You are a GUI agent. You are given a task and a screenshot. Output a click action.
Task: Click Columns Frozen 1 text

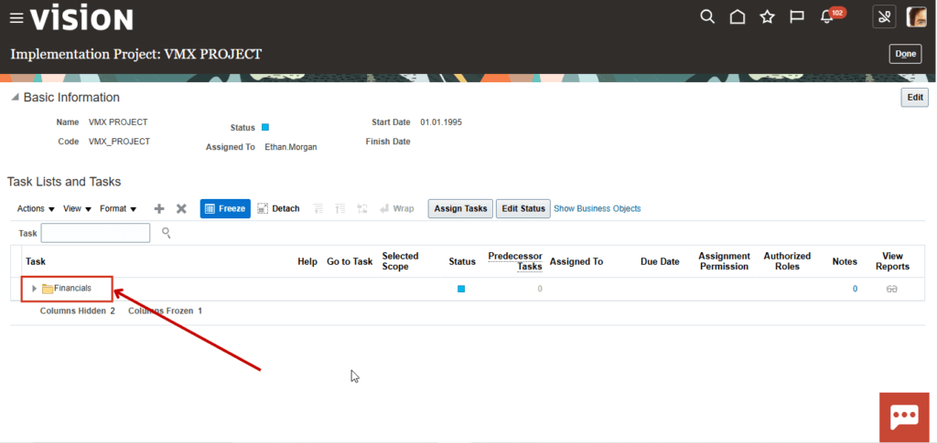(x=165, y=311)
